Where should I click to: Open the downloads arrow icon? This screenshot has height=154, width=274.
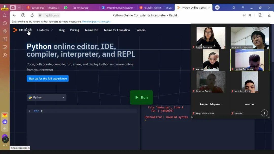coord(269,15)
